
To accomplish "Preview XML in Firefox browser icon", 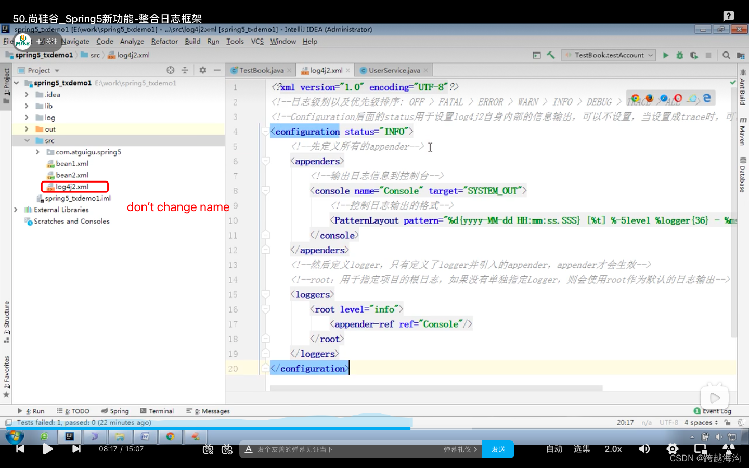I will (649, 98).
